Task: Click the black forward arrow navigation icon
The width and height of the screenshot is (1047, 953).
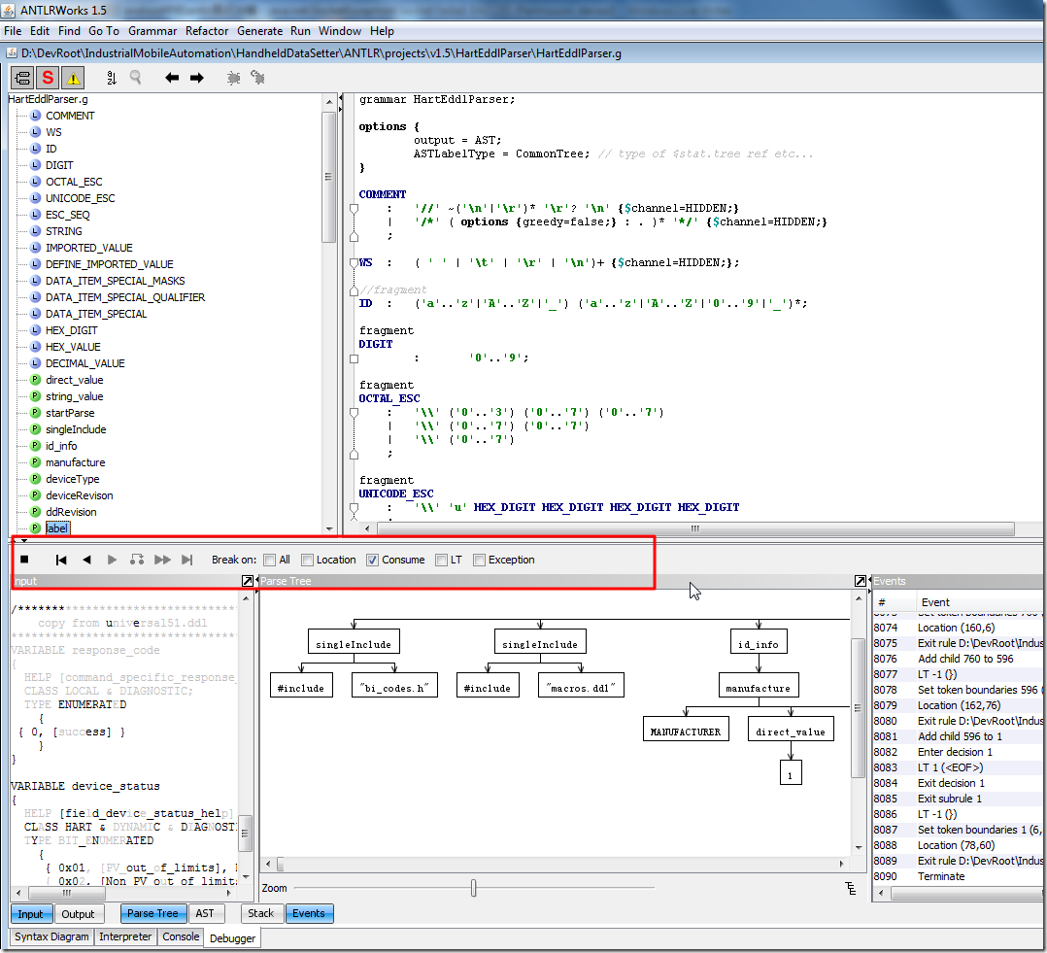Action: pos(197,78)
